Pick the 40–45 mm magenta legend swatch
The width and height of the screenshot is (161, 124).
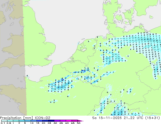[x=69, y=121]
